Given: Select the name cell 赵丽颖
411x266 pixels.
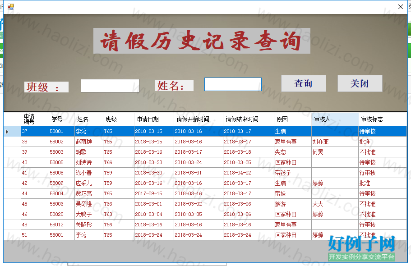Looking at the screenshot, I should [x=88, y=142].
